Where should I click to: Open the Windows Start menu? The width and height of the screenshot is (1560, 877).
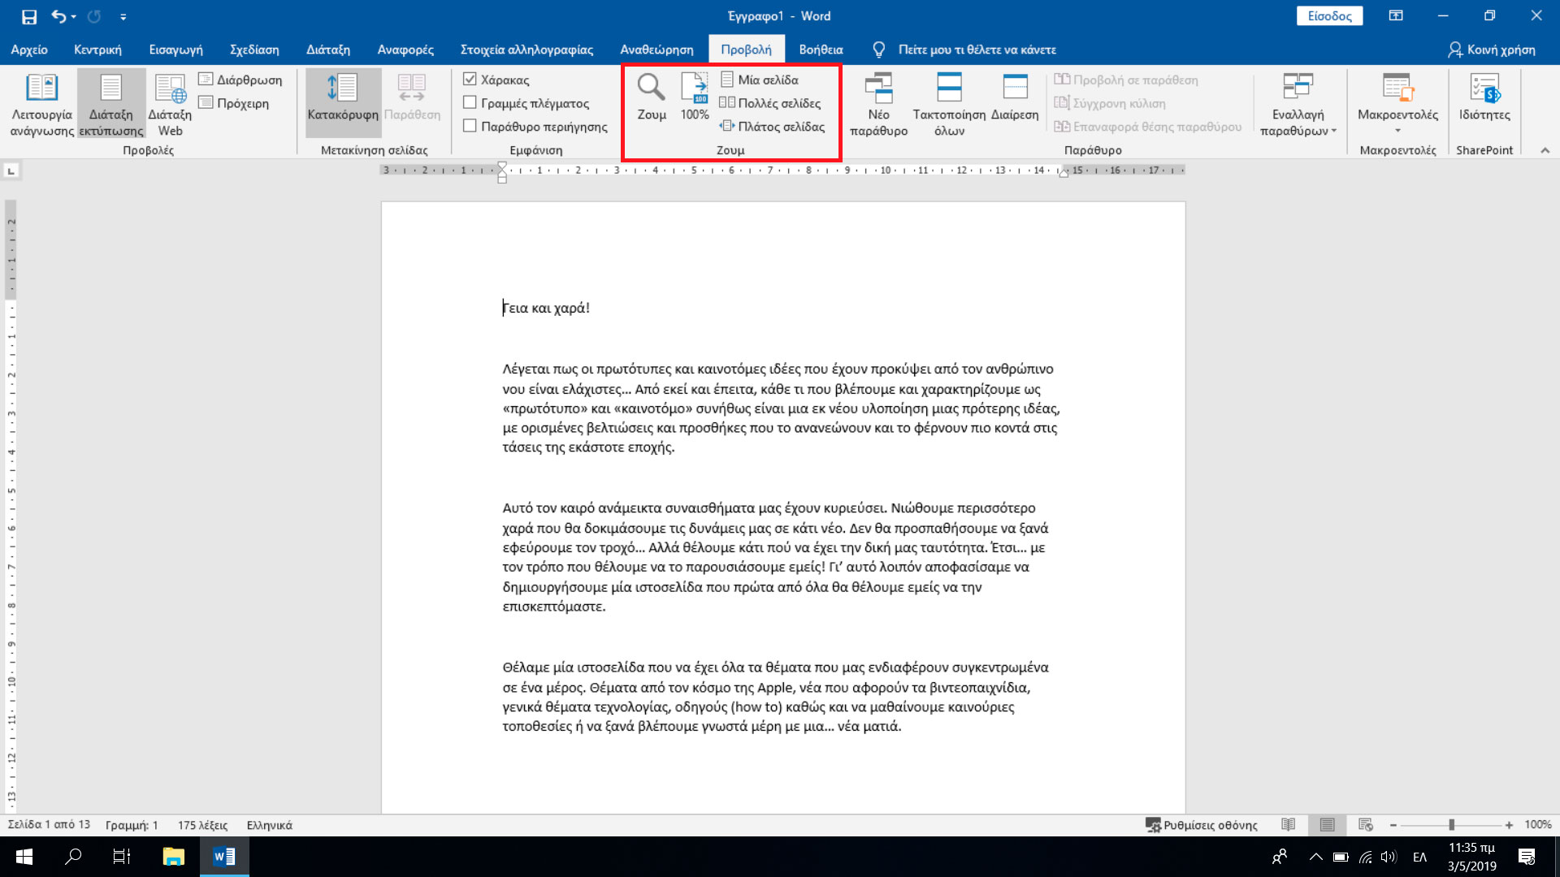[24, 857]
